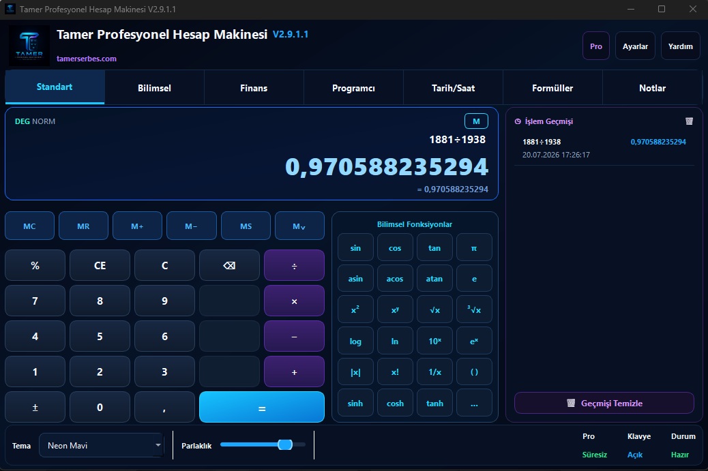Click the eˣ exponential key

tap(474, 341)
